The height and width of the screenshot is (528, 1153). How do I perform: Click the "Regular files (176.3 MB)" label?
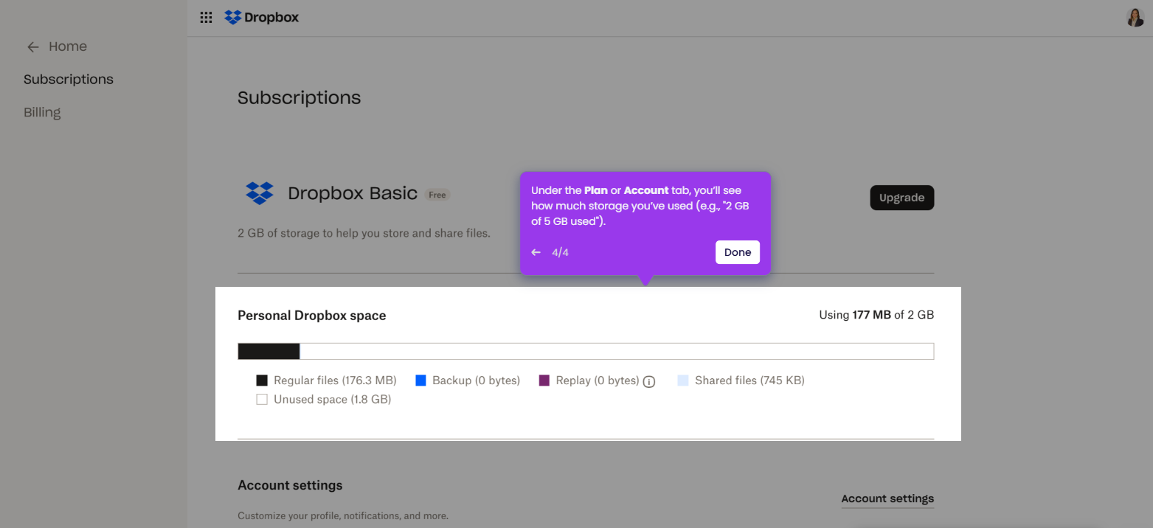pyautogui.click(x=335, y=381)
